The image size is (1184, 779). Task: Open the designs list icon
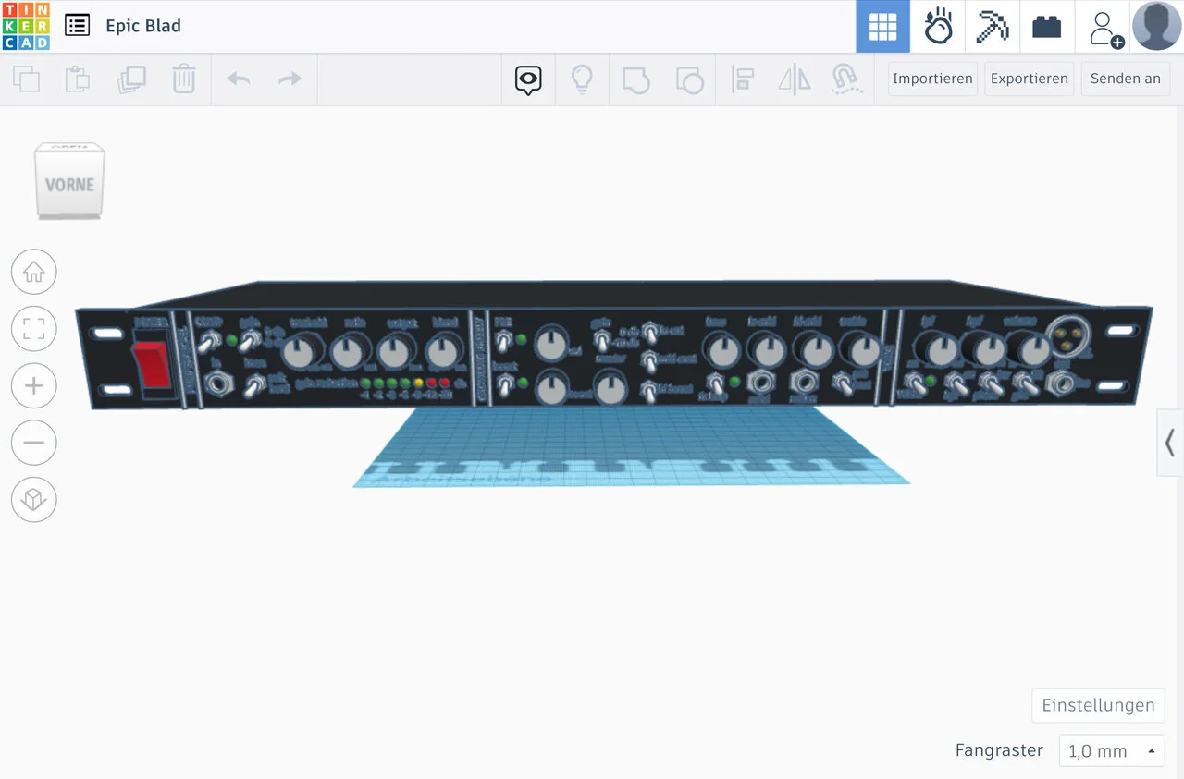tap(77, 26)
